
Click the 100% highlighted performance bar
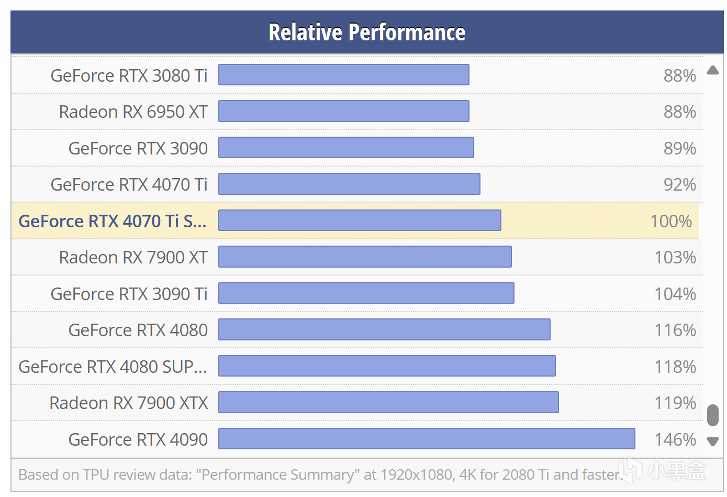click(x=360, y=220)
